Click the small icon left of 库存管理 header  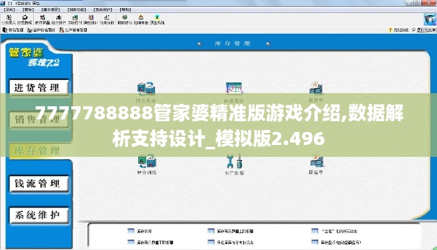[199, 44]
